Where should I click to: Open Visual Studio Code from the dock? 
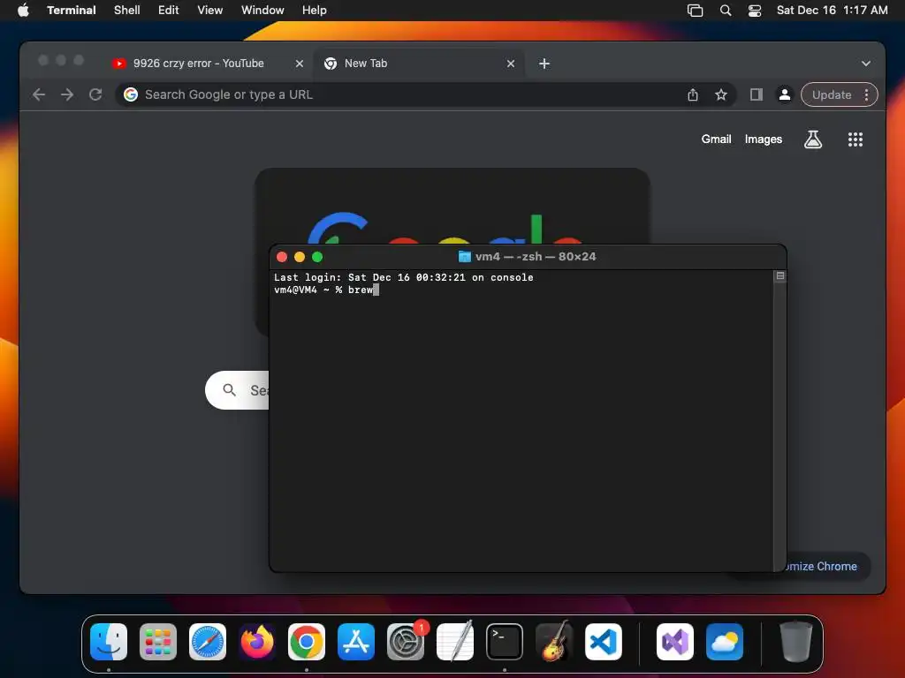[x=603, y=642]
